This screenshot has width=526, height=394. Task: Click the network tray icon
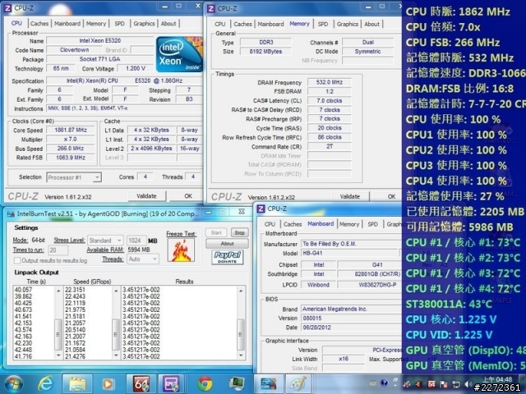pyautogui.click(x=456, y=385)
